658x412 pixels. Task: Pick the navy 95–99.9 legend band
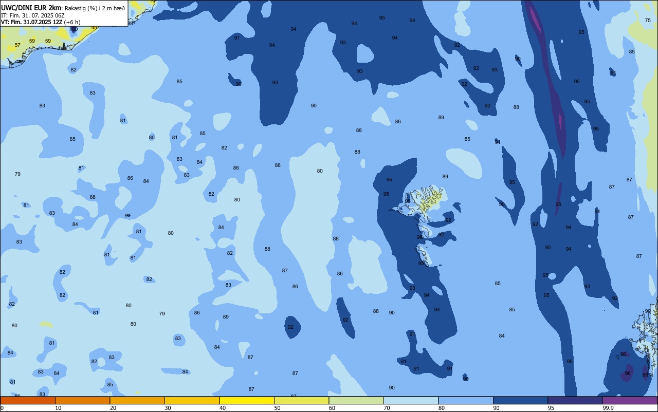tap(575, 400)
